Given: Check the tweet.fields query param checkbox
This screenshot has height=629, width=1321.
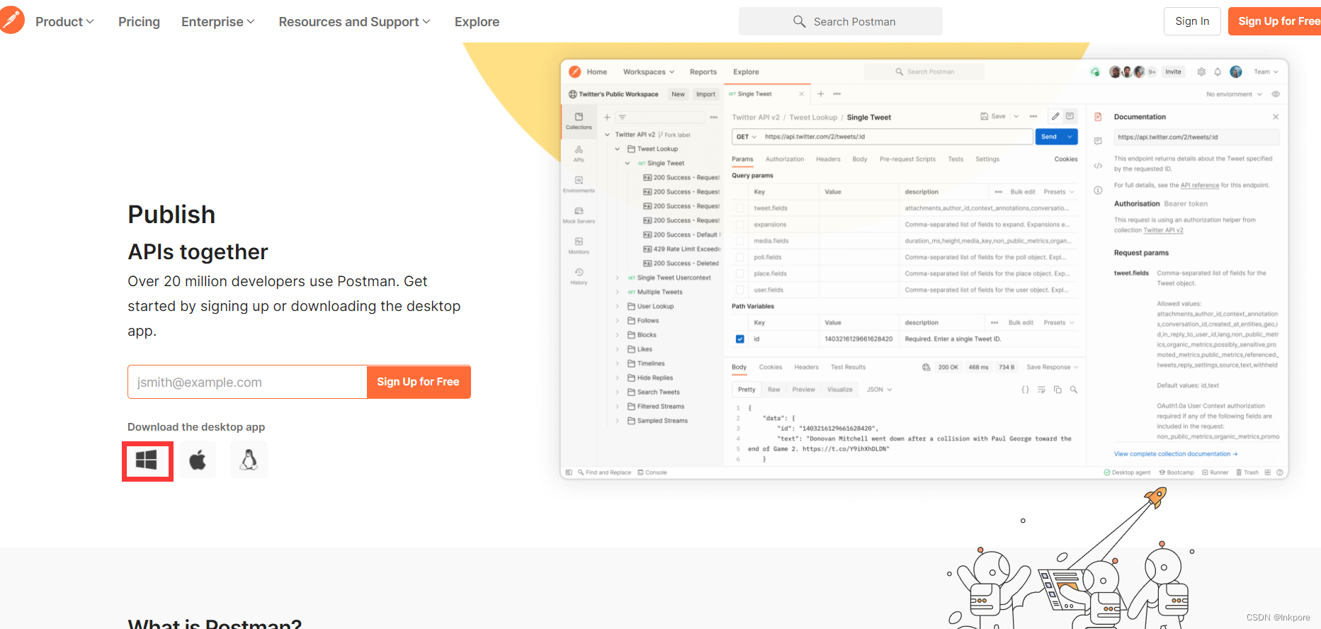Looking at the screenshot, I should click(740, 208).
